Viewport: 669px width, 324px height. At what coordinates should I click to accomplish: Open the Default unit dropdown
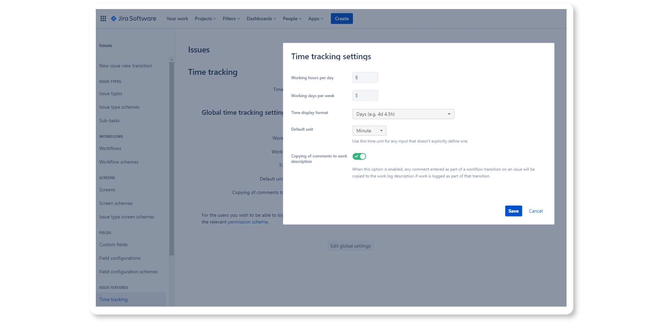(x=369, y=131)
